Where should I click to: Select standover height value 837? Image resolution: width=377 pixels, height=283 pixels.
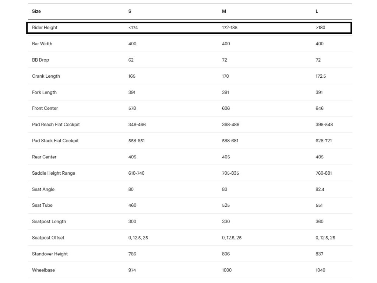(320, 254)
